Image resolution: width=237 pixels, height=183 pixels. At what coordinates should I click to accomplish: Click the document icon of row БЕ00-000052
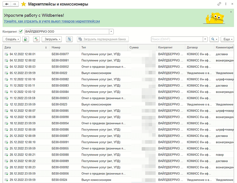point(6,67)
